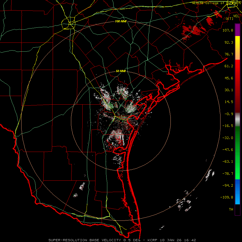Select the -16.5 scale value
Viewport: 242px width, 242px height.
(x=228, y=126)
